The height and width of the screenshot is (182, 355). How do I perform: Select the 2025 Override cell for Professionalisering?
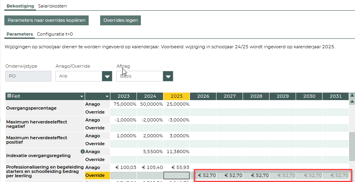pyautogui.click(x=177, y=175)
